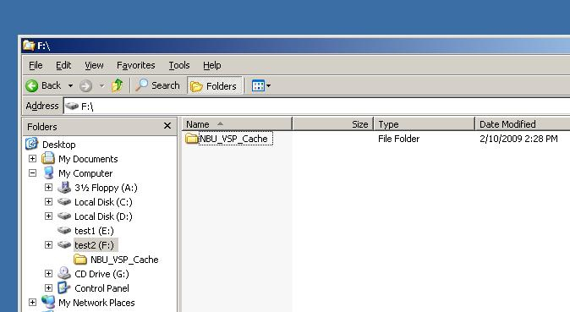The height and width of the screenshot is (312, 570).
Task: Expand Control Panel tree node
Action: click(49, 288)
